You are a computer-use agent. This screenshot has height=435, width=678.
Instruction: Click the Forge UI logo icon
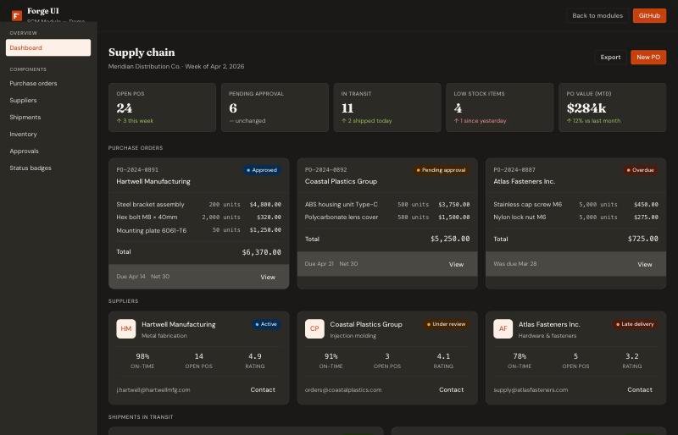click(17, 16)
